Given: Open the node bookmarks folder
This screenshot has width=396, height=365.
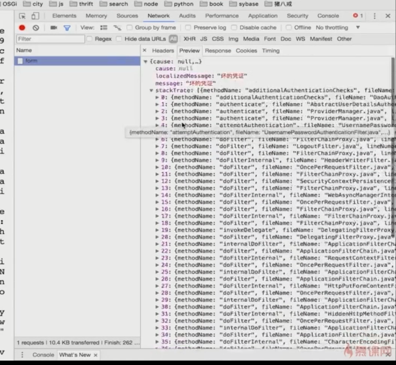Looking at the screenshot, I should click(x=146, y=4).
